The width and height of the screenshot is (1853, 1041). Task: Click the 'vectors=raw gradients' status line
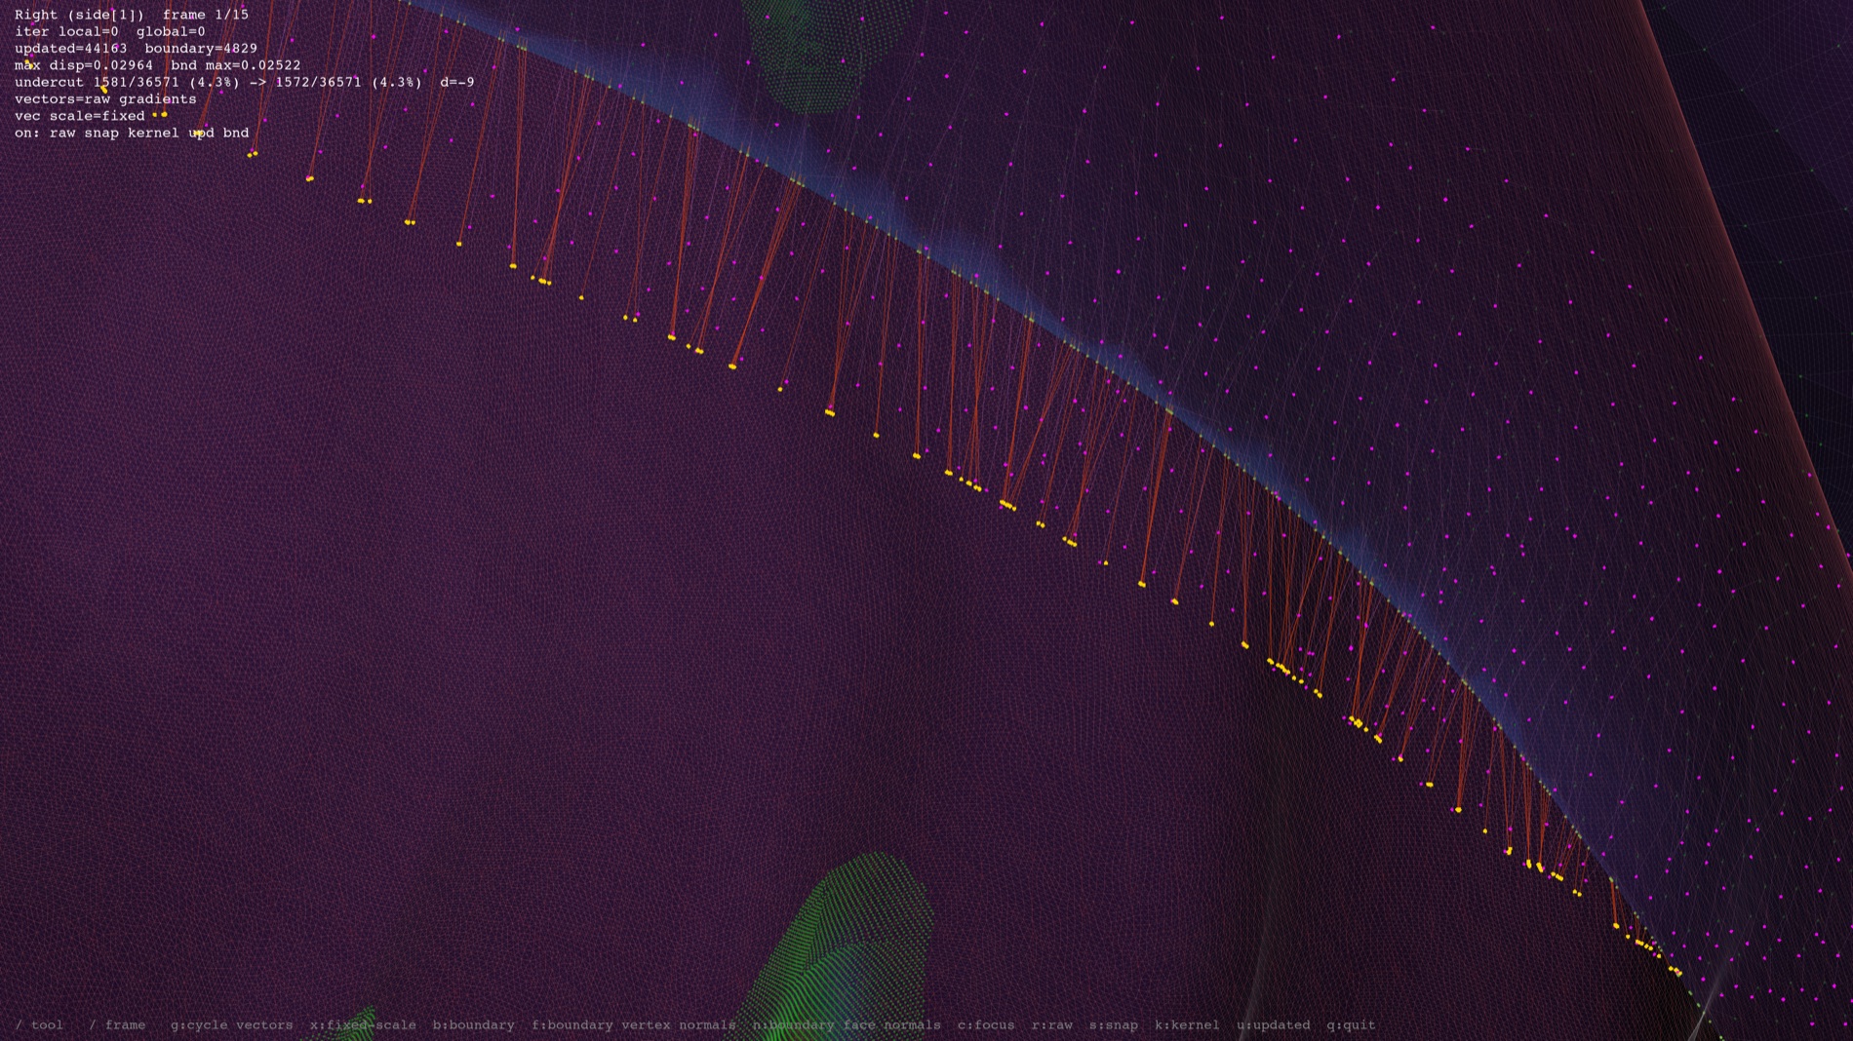(x=105, y=98)
